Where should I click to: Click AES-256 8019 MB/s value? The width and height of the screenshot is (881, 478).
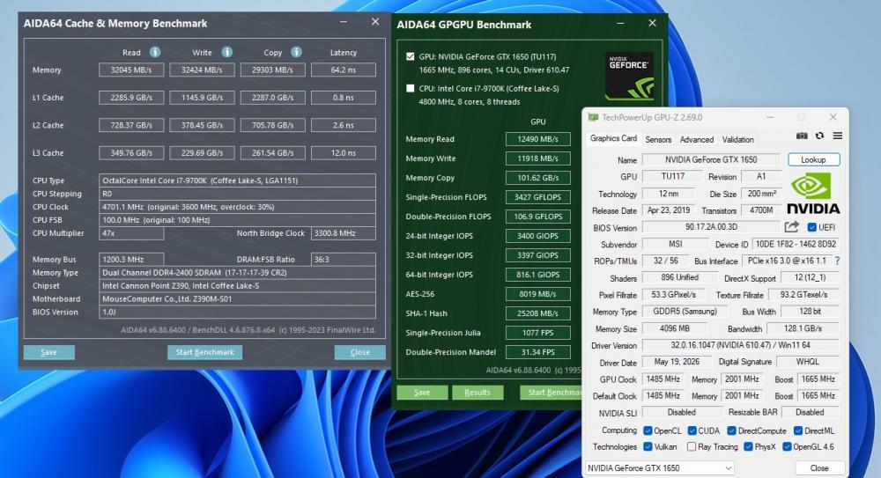[x=537, y=294]
